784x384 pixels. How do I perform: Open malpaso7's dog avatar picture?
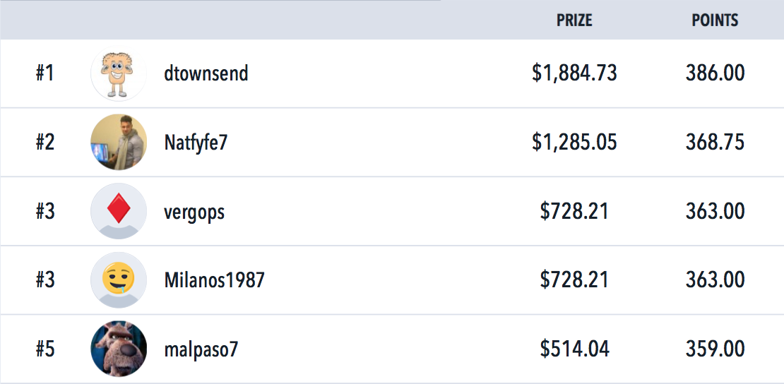tap(119, 349)
